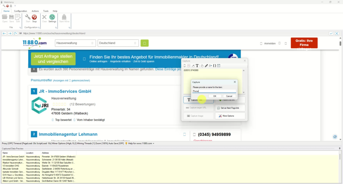Click curly braces icon in Capture toolbar

(x=215, y=66)
